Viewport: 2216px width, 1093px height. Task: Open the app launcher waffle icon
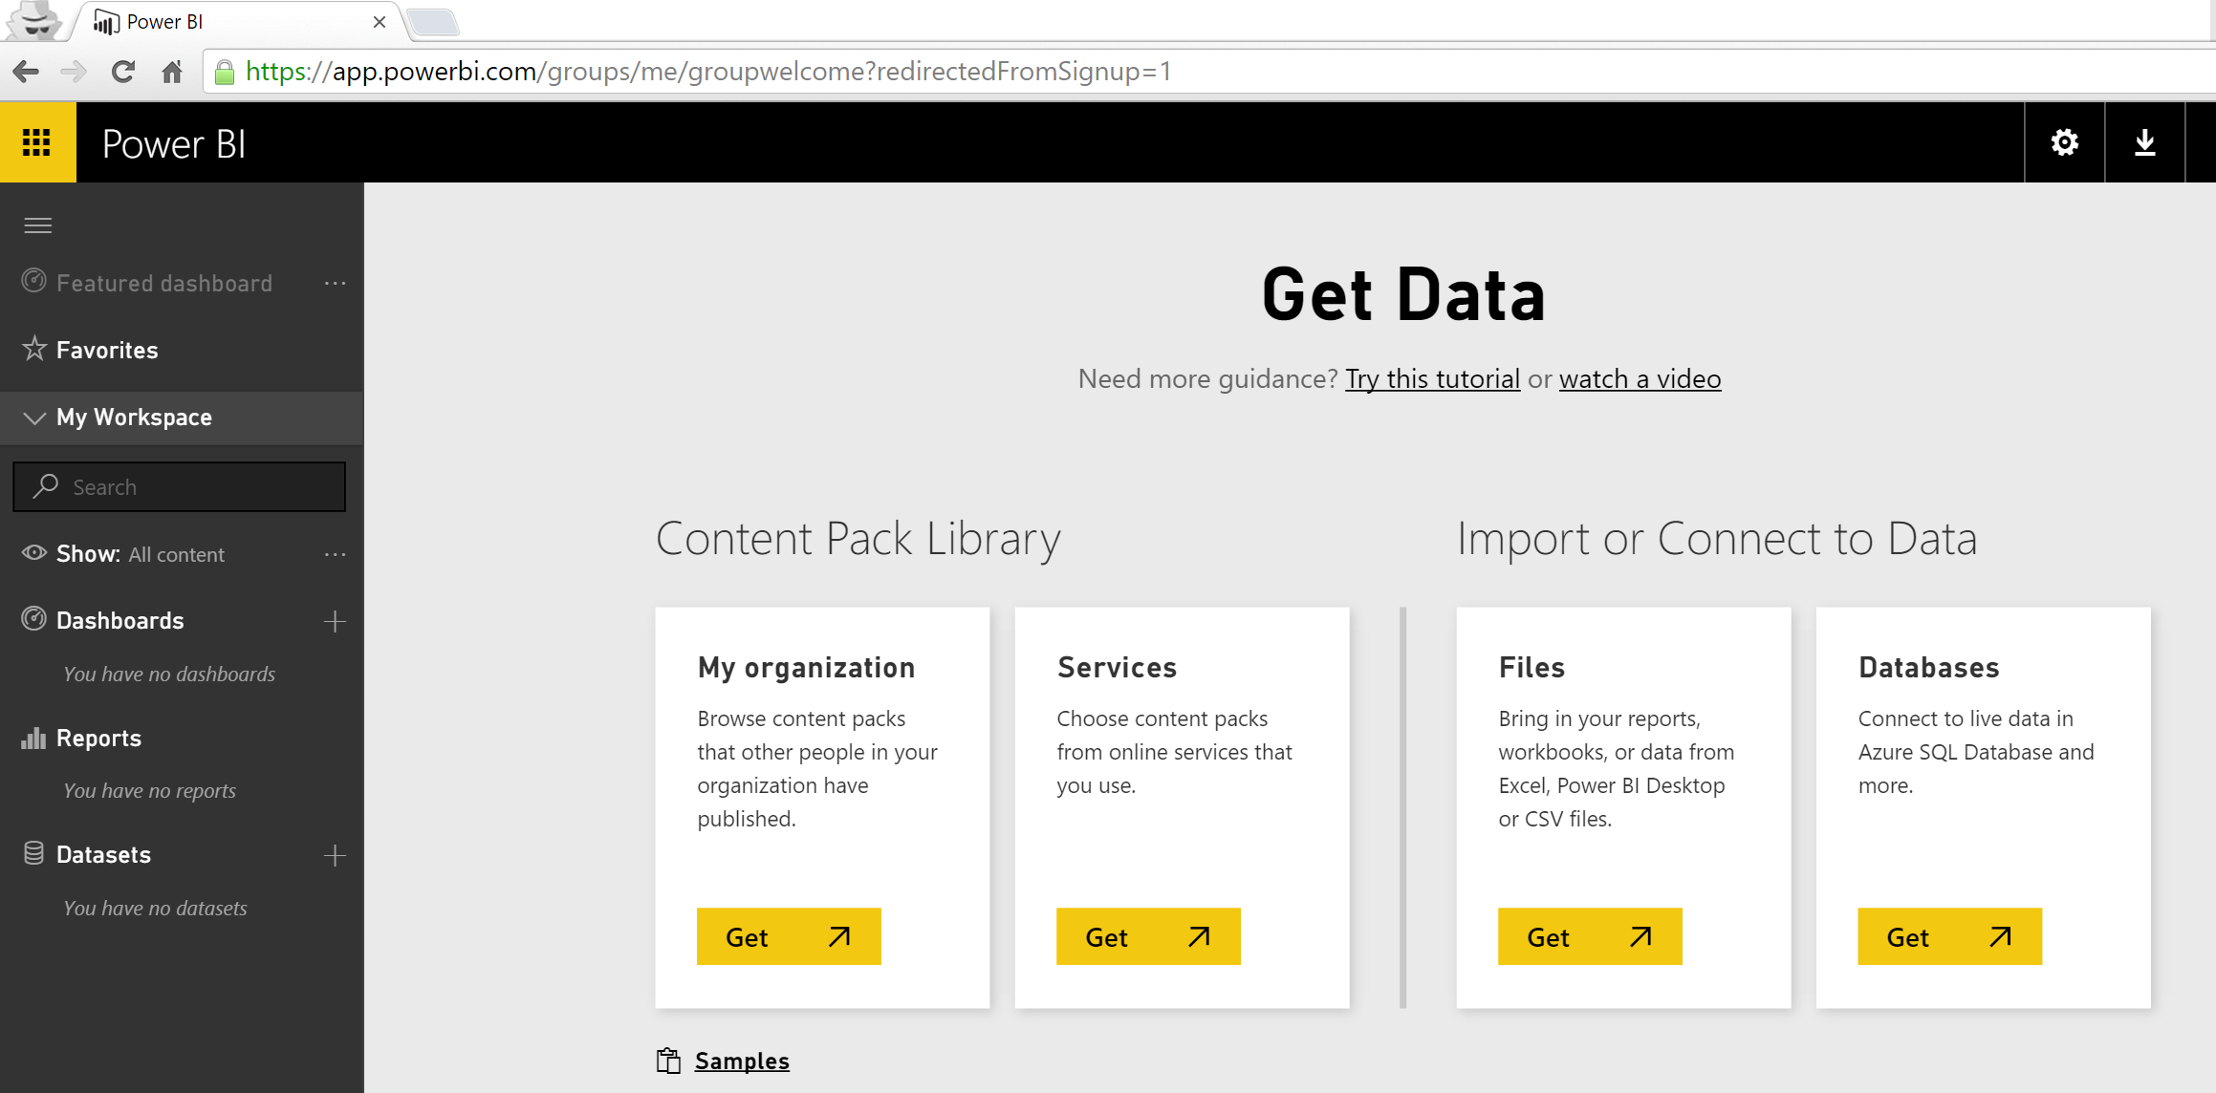(37, 142)
